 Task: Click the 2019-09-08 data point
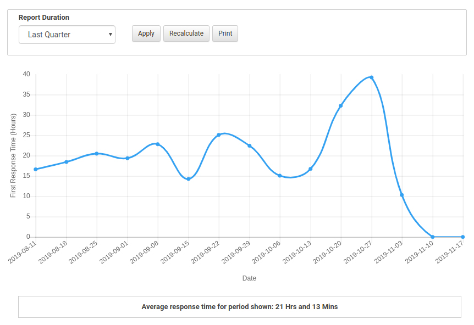coord(158,144)
